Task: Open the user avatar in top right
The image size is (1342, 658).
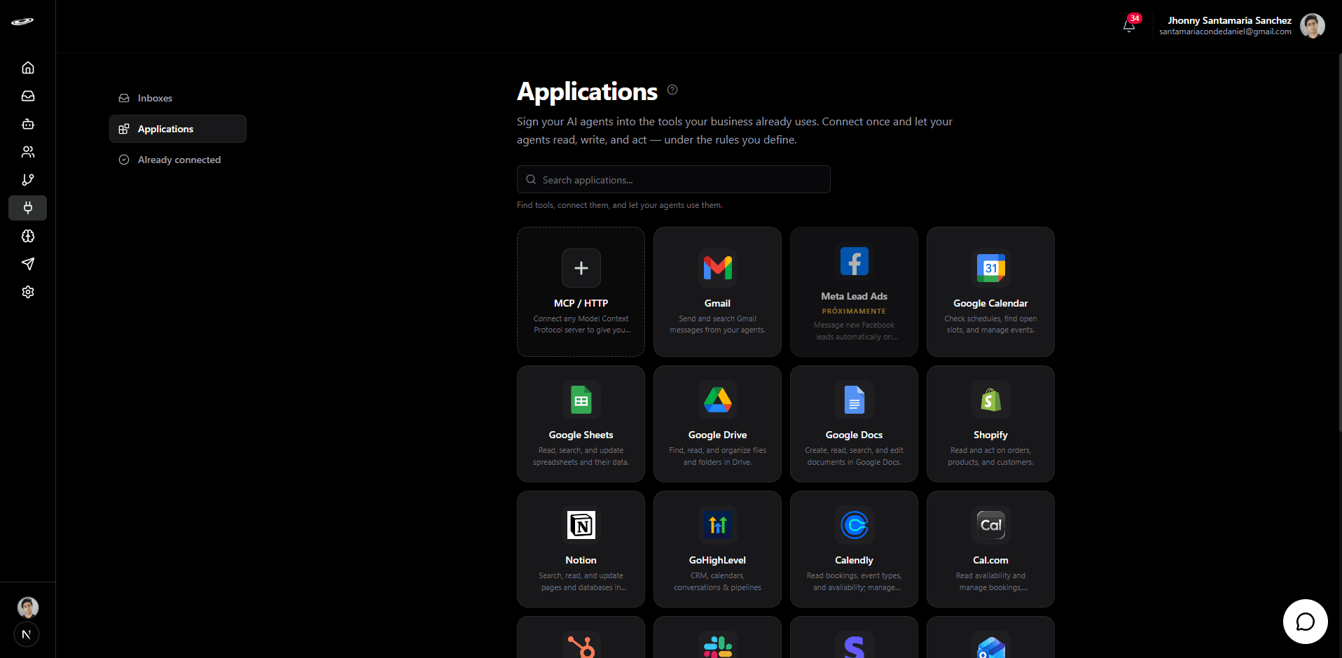Action: 1313,26
